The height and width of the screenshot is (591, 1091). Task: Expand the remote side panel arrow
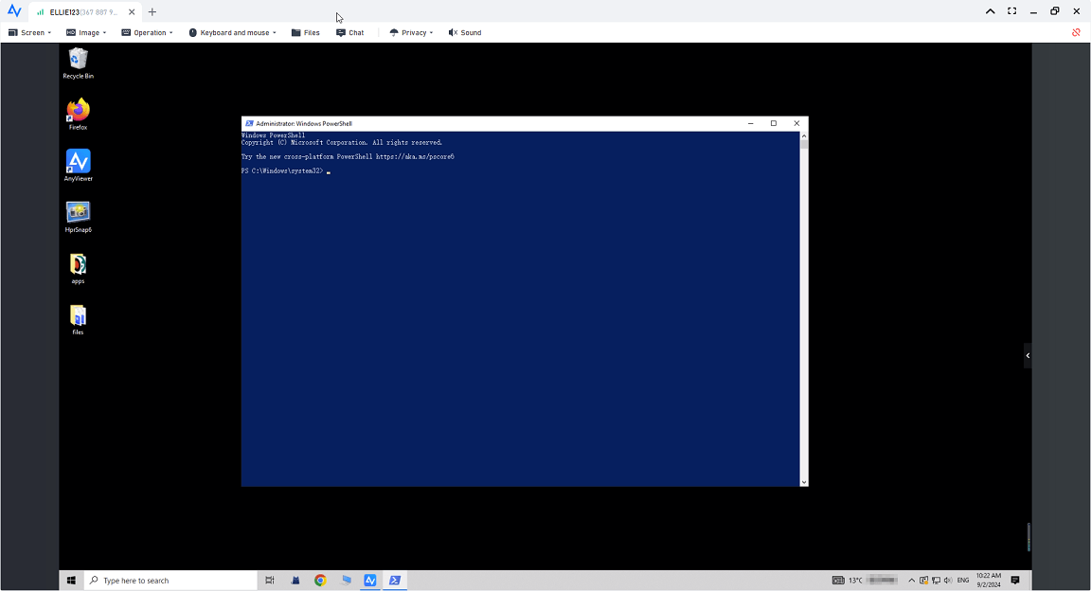(x=1028, y=356)
